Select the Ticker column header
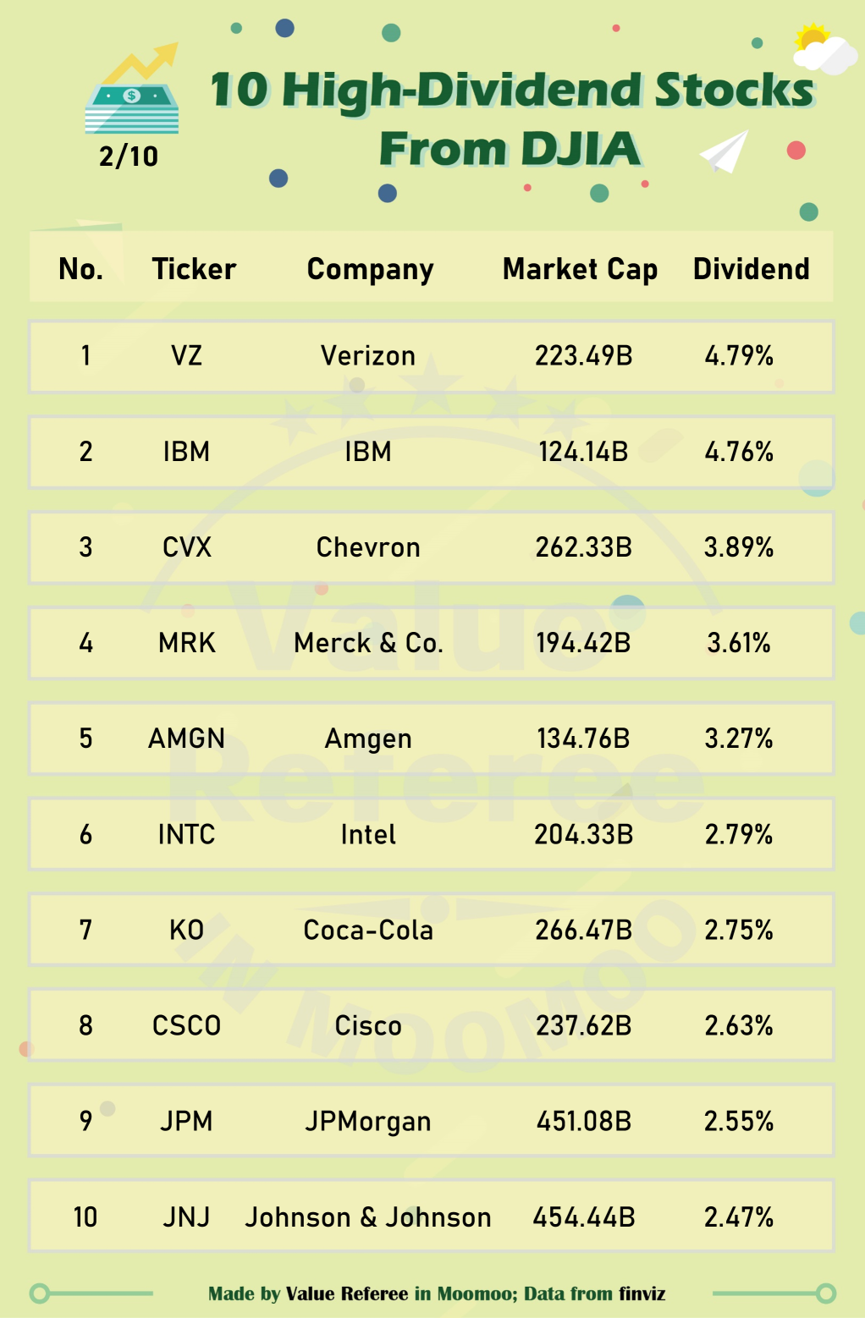Image resolution: width=865 pixels, height=1318 pixels. coord(194,269)
